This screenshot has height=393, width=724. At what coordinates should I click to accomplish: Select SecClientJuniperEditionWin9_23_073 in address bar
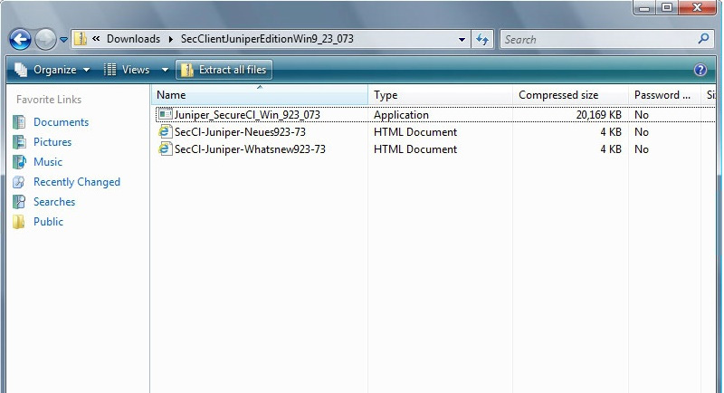(x=267, y=39)
